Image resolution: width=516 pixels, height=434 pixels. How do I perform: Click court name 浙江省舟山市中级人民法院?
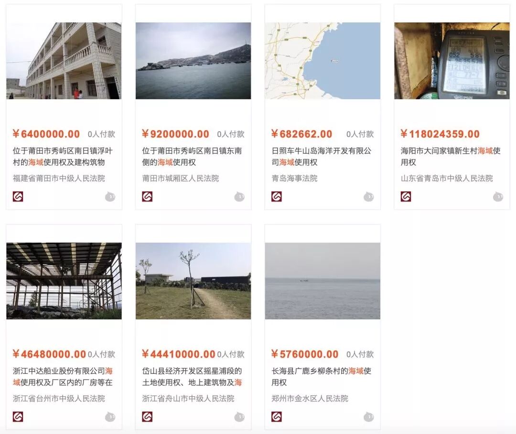coord(188,399)
